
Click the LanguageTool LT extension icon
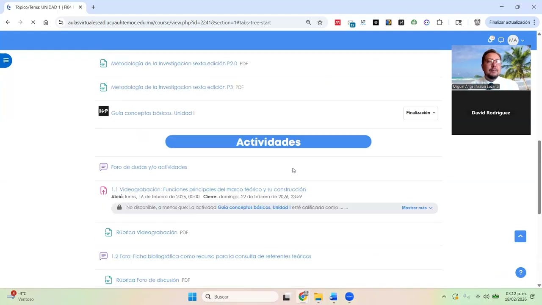363,22
